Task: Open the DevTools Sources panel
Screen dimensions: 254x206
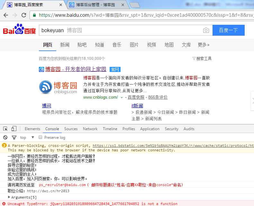Action: (71, 129)
